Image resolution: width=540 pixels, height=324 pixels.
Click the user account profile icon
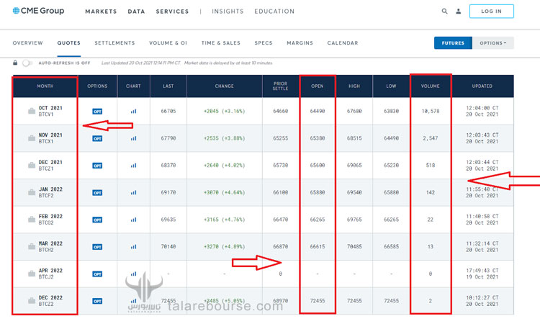click(459, 11)
